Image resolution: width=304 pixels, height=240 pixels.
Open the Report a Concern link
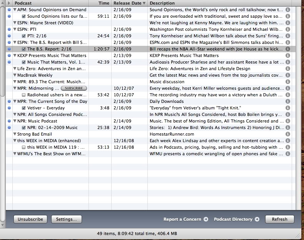pos(182,219)
